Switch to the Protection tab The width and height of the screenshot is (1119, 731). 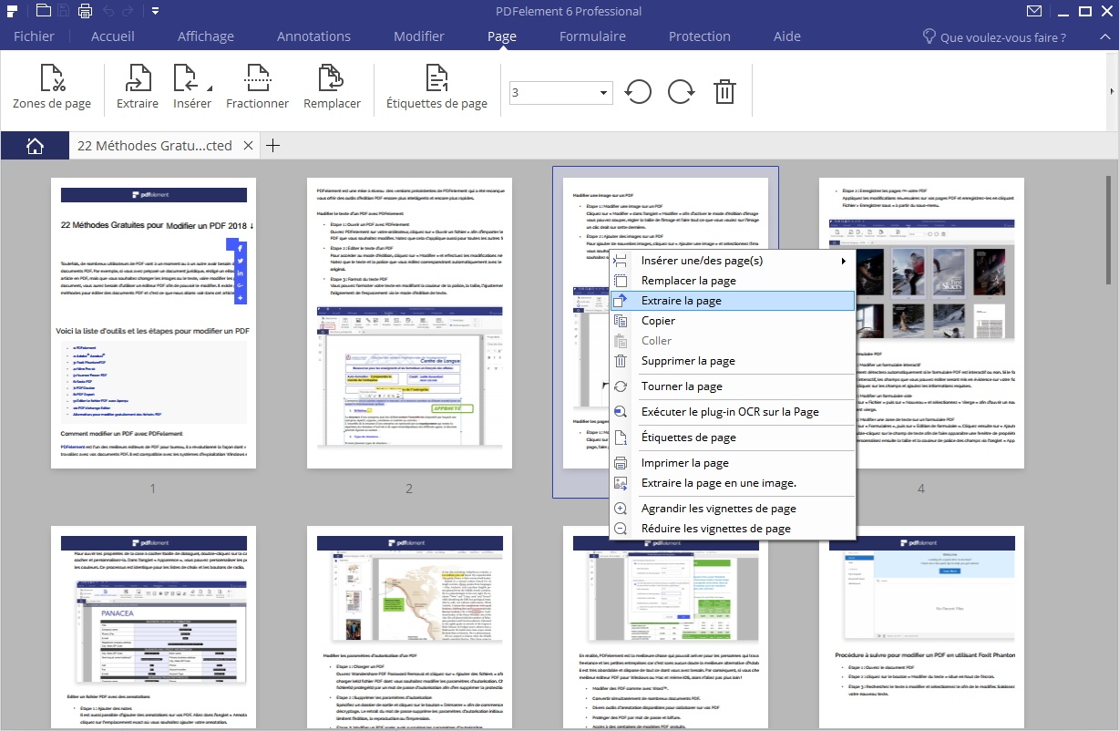pos(700,36)
